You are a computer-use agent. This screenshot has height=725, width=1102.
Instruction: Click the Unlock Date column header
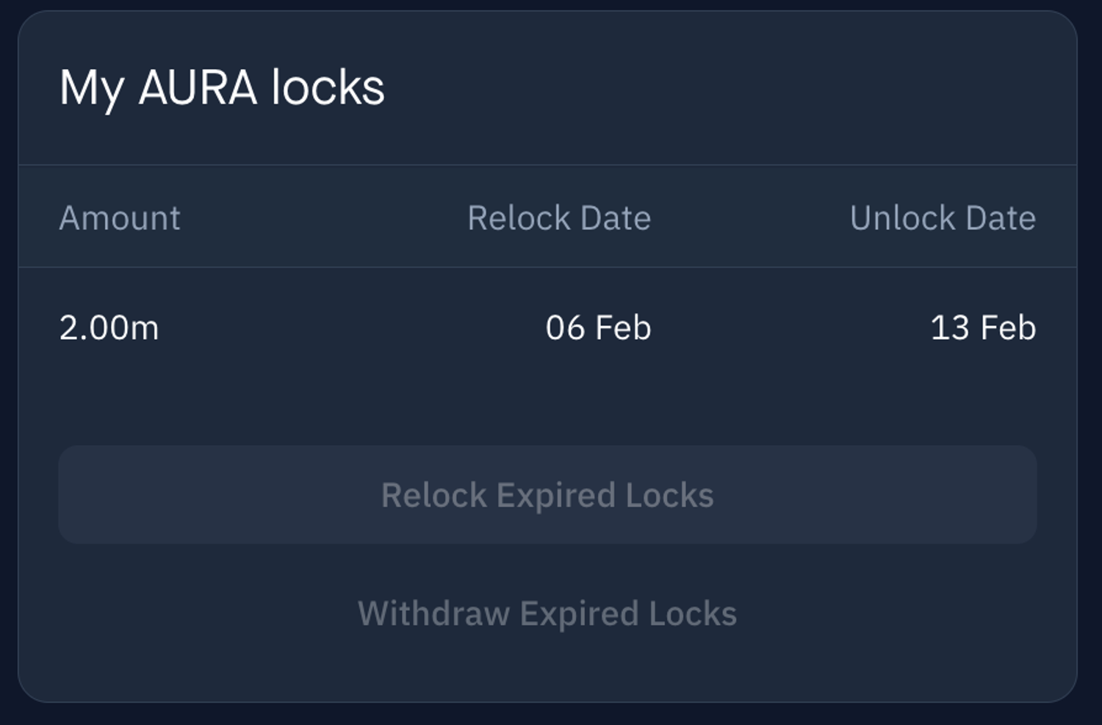[943, 218]
